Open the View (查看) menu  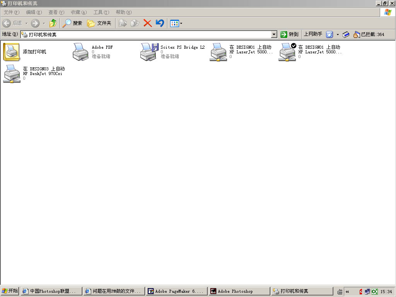[x=56, y=12]
